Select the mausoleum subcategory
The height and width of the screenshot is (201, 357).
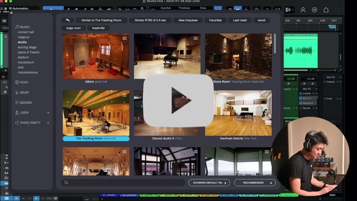point(26,62)
